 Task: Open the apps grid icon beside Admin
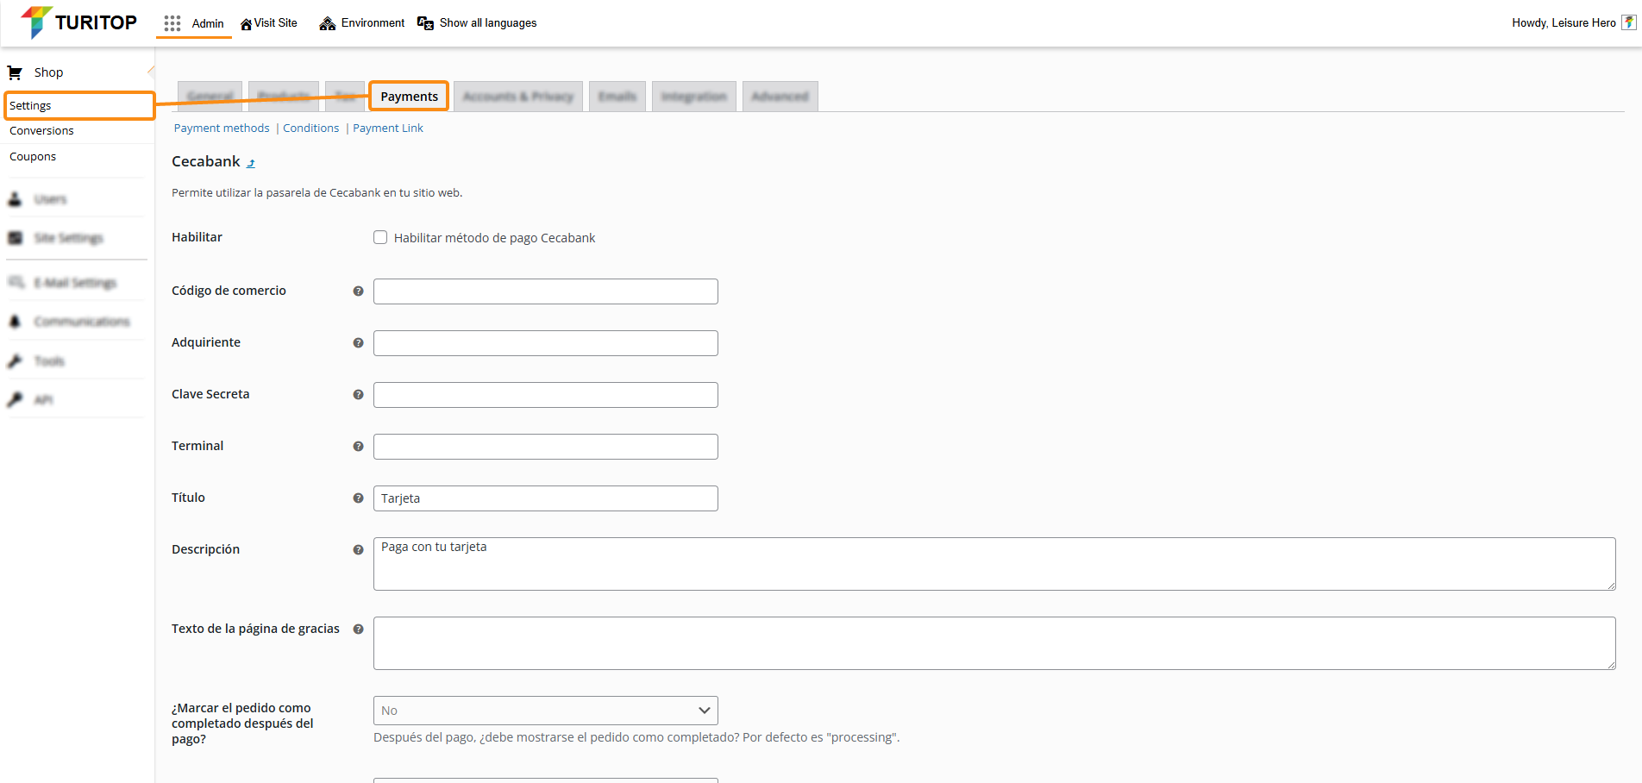pyautogui.click(x=172, y=23)
